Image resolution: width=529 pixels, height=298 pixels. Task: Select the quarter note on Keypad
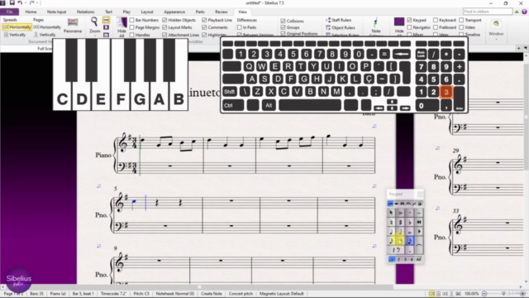(391, 232)
